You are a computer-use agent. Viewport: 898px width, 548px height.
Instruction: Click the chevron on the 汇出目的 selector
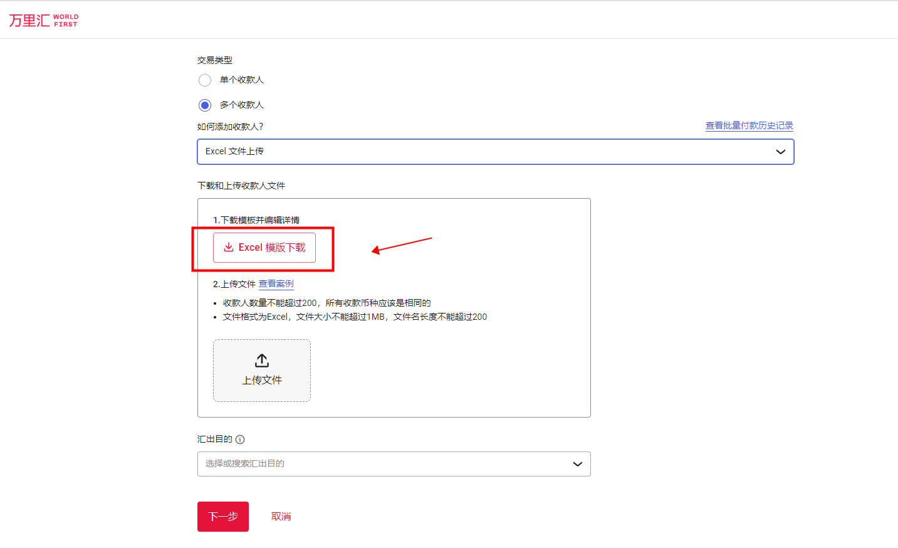tap(577, 464)
